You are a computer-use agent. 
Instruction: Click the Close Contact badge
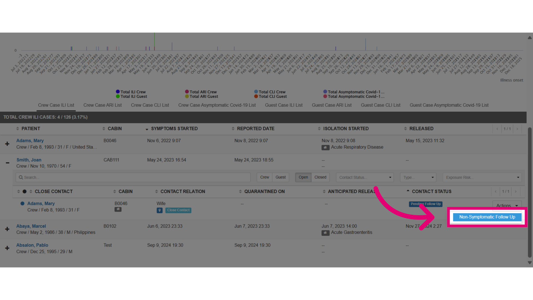[x=178, y=210]
